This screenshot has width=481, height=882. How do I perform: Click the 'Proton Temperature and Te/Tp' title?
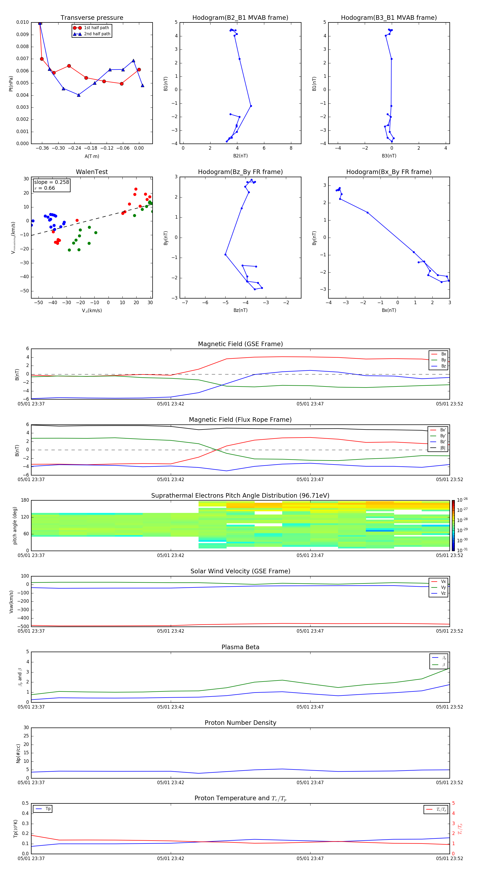[x=240, y=798]
